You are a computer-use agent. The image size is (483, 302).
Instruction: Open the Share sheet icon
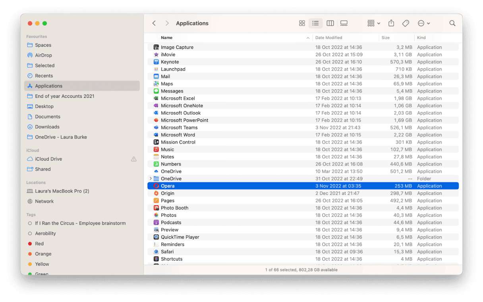(391, 23)
